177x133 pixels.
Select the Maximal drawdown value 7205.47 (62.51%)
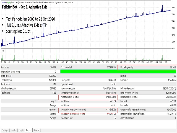[x=109, y=88]
